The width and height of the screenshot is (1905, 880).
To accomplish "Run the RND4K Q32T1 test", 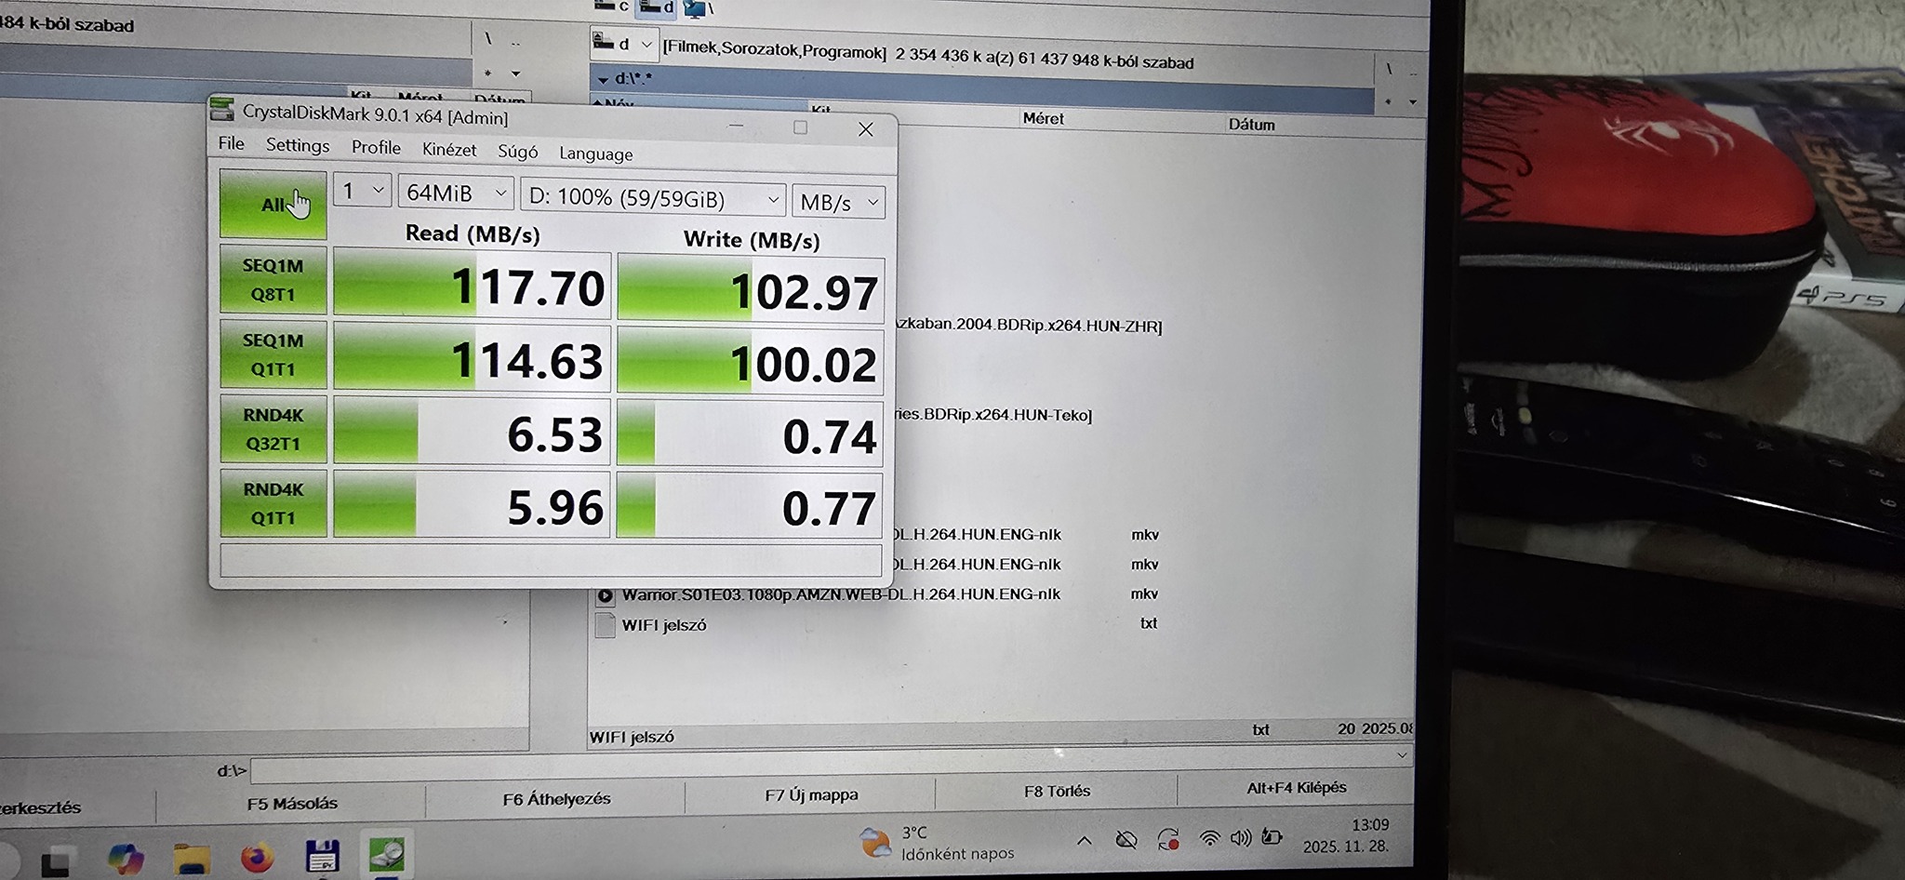I will pyautogui.click(x=273, y=429).
